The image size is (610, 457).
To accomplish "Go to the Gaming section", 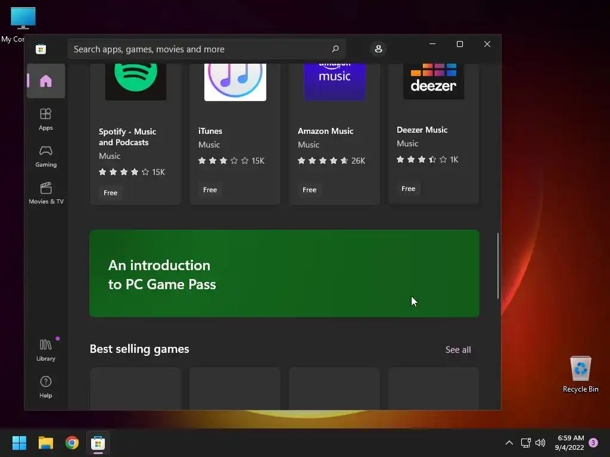I will (x=46, y=156).
